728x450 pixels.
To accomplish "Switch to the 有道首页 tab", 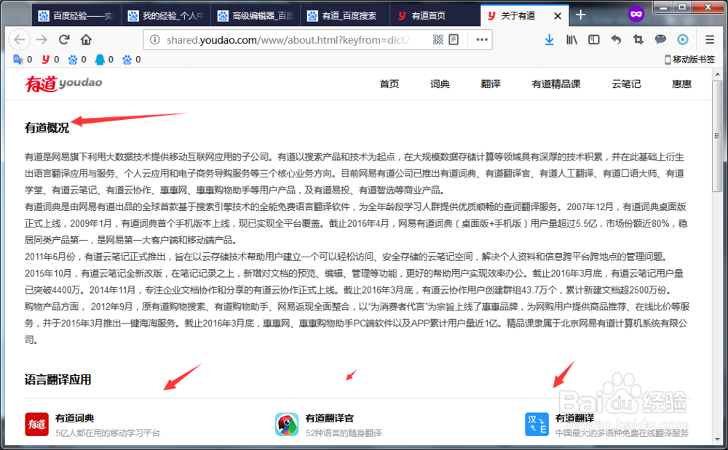I will (435, 16).
